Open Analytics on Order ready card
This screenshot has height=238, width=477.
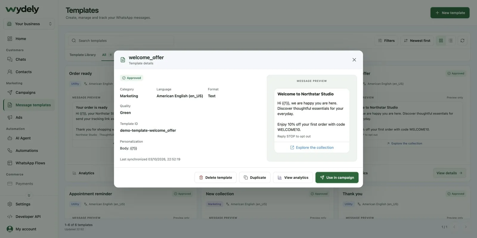(83, 173)
